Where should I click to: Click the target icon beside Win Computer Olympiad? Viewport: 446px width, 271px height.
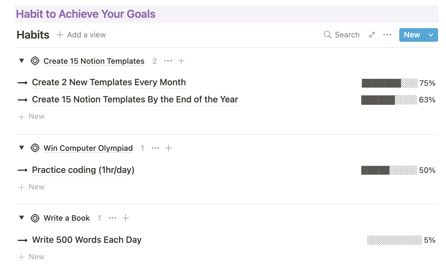tap(35, 148)
